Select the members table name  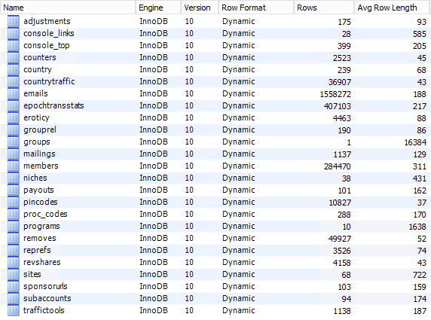click(41, 166)
